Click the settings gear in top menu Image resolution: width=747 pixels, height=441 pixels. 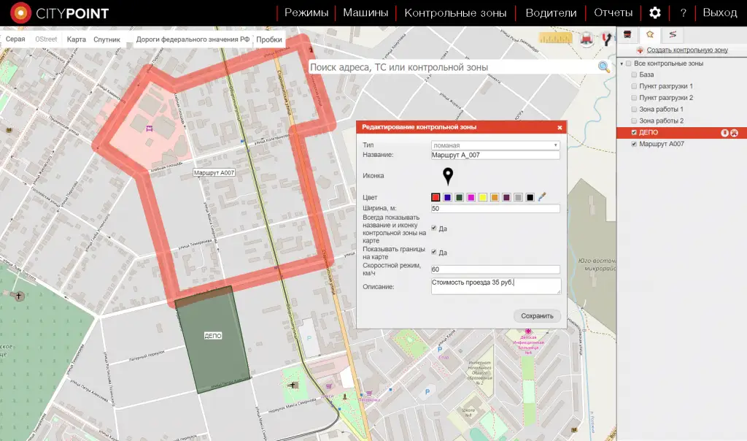click(655, 13)
